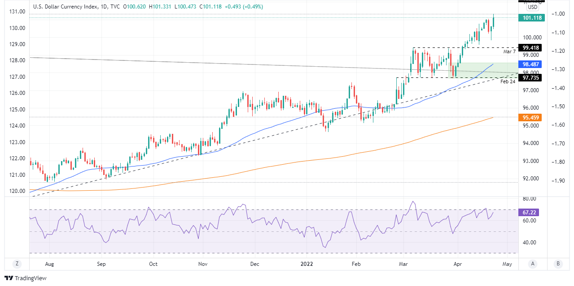Click the 97.735 price level label
This screenshot has width=574, height=286.
coord(529,78)
